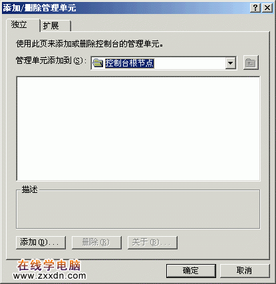The image size is (276, 284).
Task: Click the question mark help icon in title bar
Action: pos(255,8)
